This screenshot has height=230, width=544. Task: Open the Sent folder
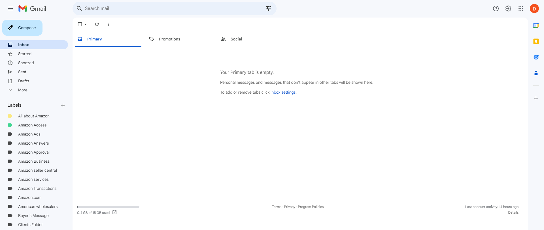(x=34, y=72)
